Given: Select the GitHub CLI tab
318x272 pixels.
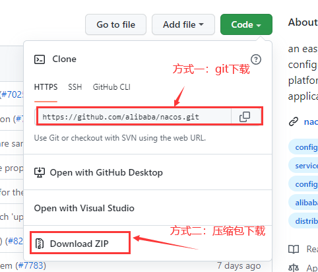Looking at the screenshot, I should [x=111, y=87].
